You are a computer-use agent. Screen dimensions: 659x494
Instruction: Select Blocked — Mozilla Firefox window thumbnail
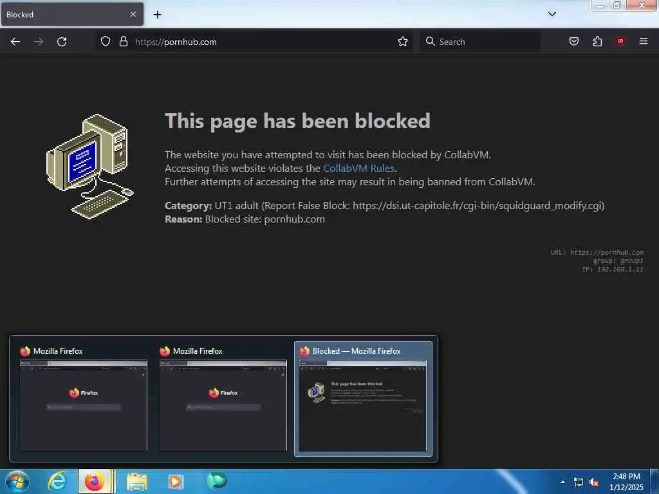pyautogui.click(x=363, y=399)
